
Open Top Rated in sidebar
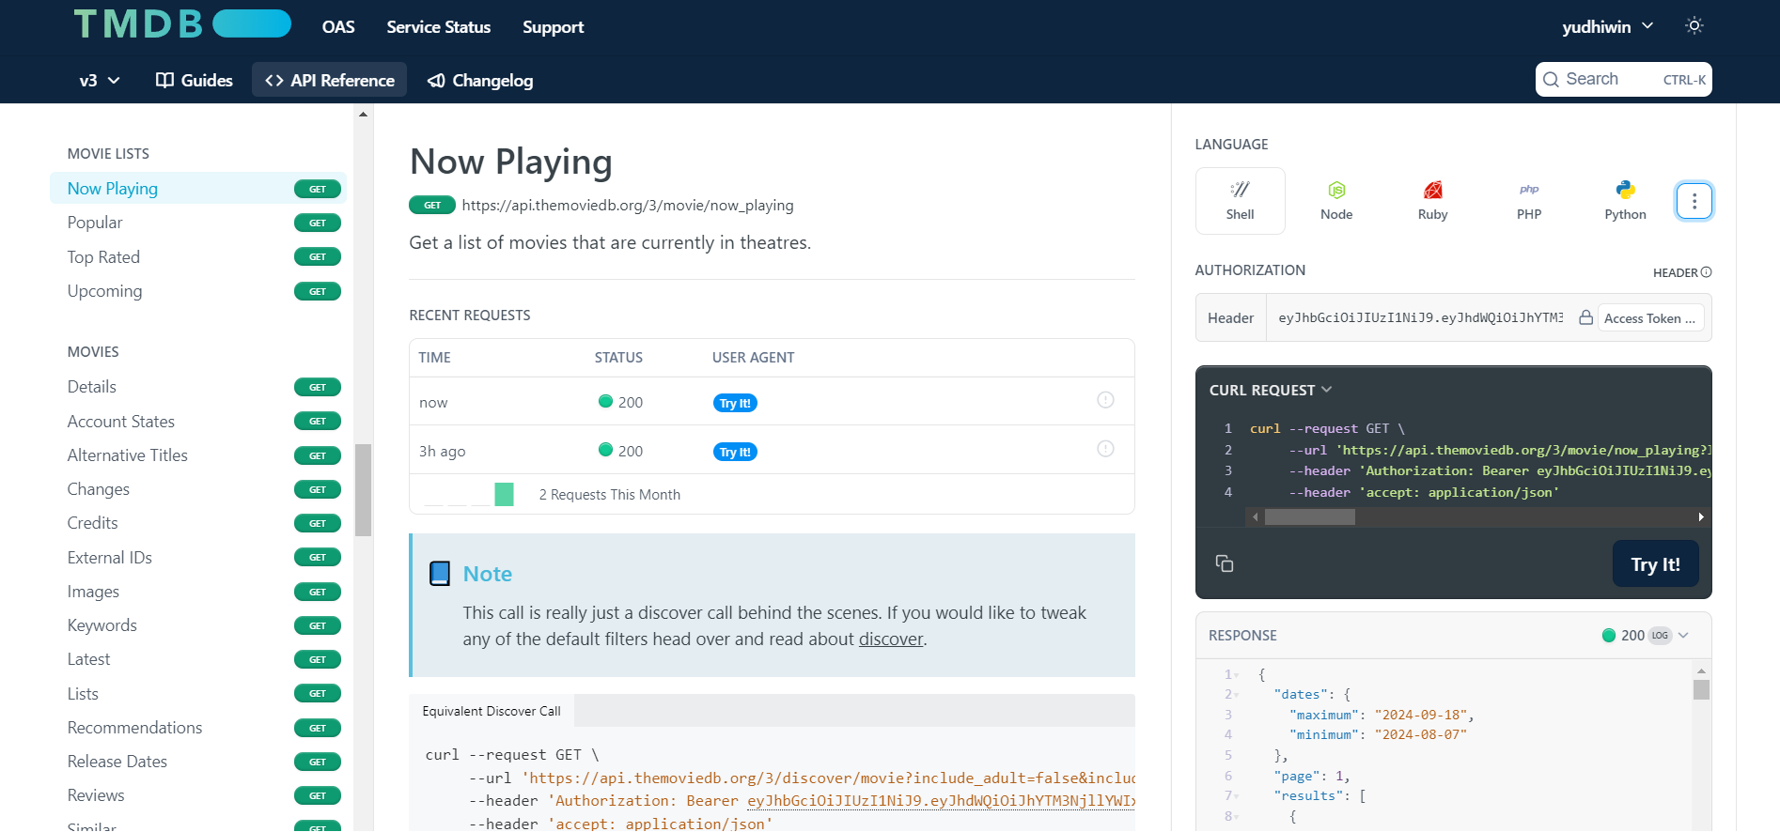tap(198, 257)
